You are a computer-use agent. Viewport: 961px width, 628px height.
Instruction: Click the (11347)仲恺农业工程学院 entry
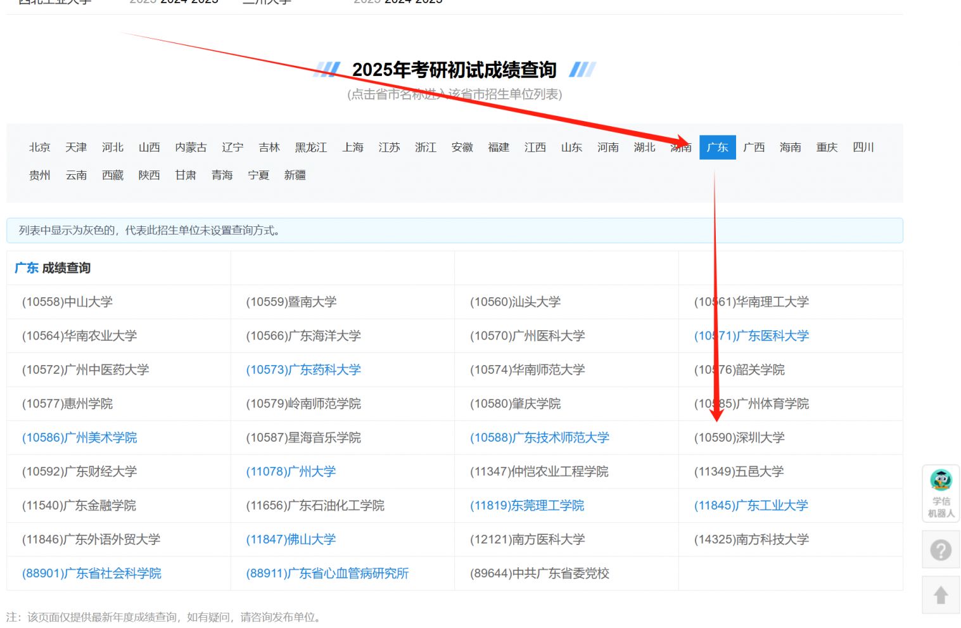click(539, 471)
